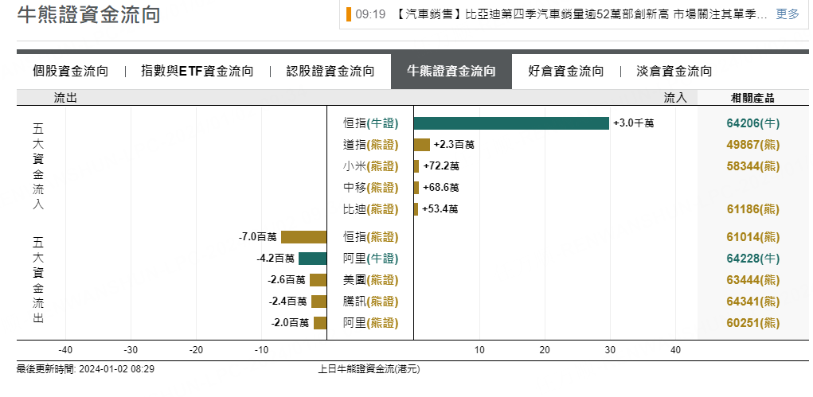Click the -2.0百萬 value label
Viewport: 813px width, 397px height.
[291, 323]
